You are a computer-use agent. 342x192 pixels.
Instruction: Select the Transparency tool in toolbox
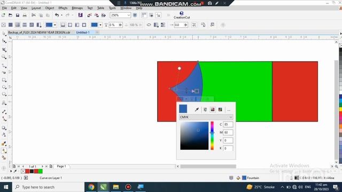(4, 135)
